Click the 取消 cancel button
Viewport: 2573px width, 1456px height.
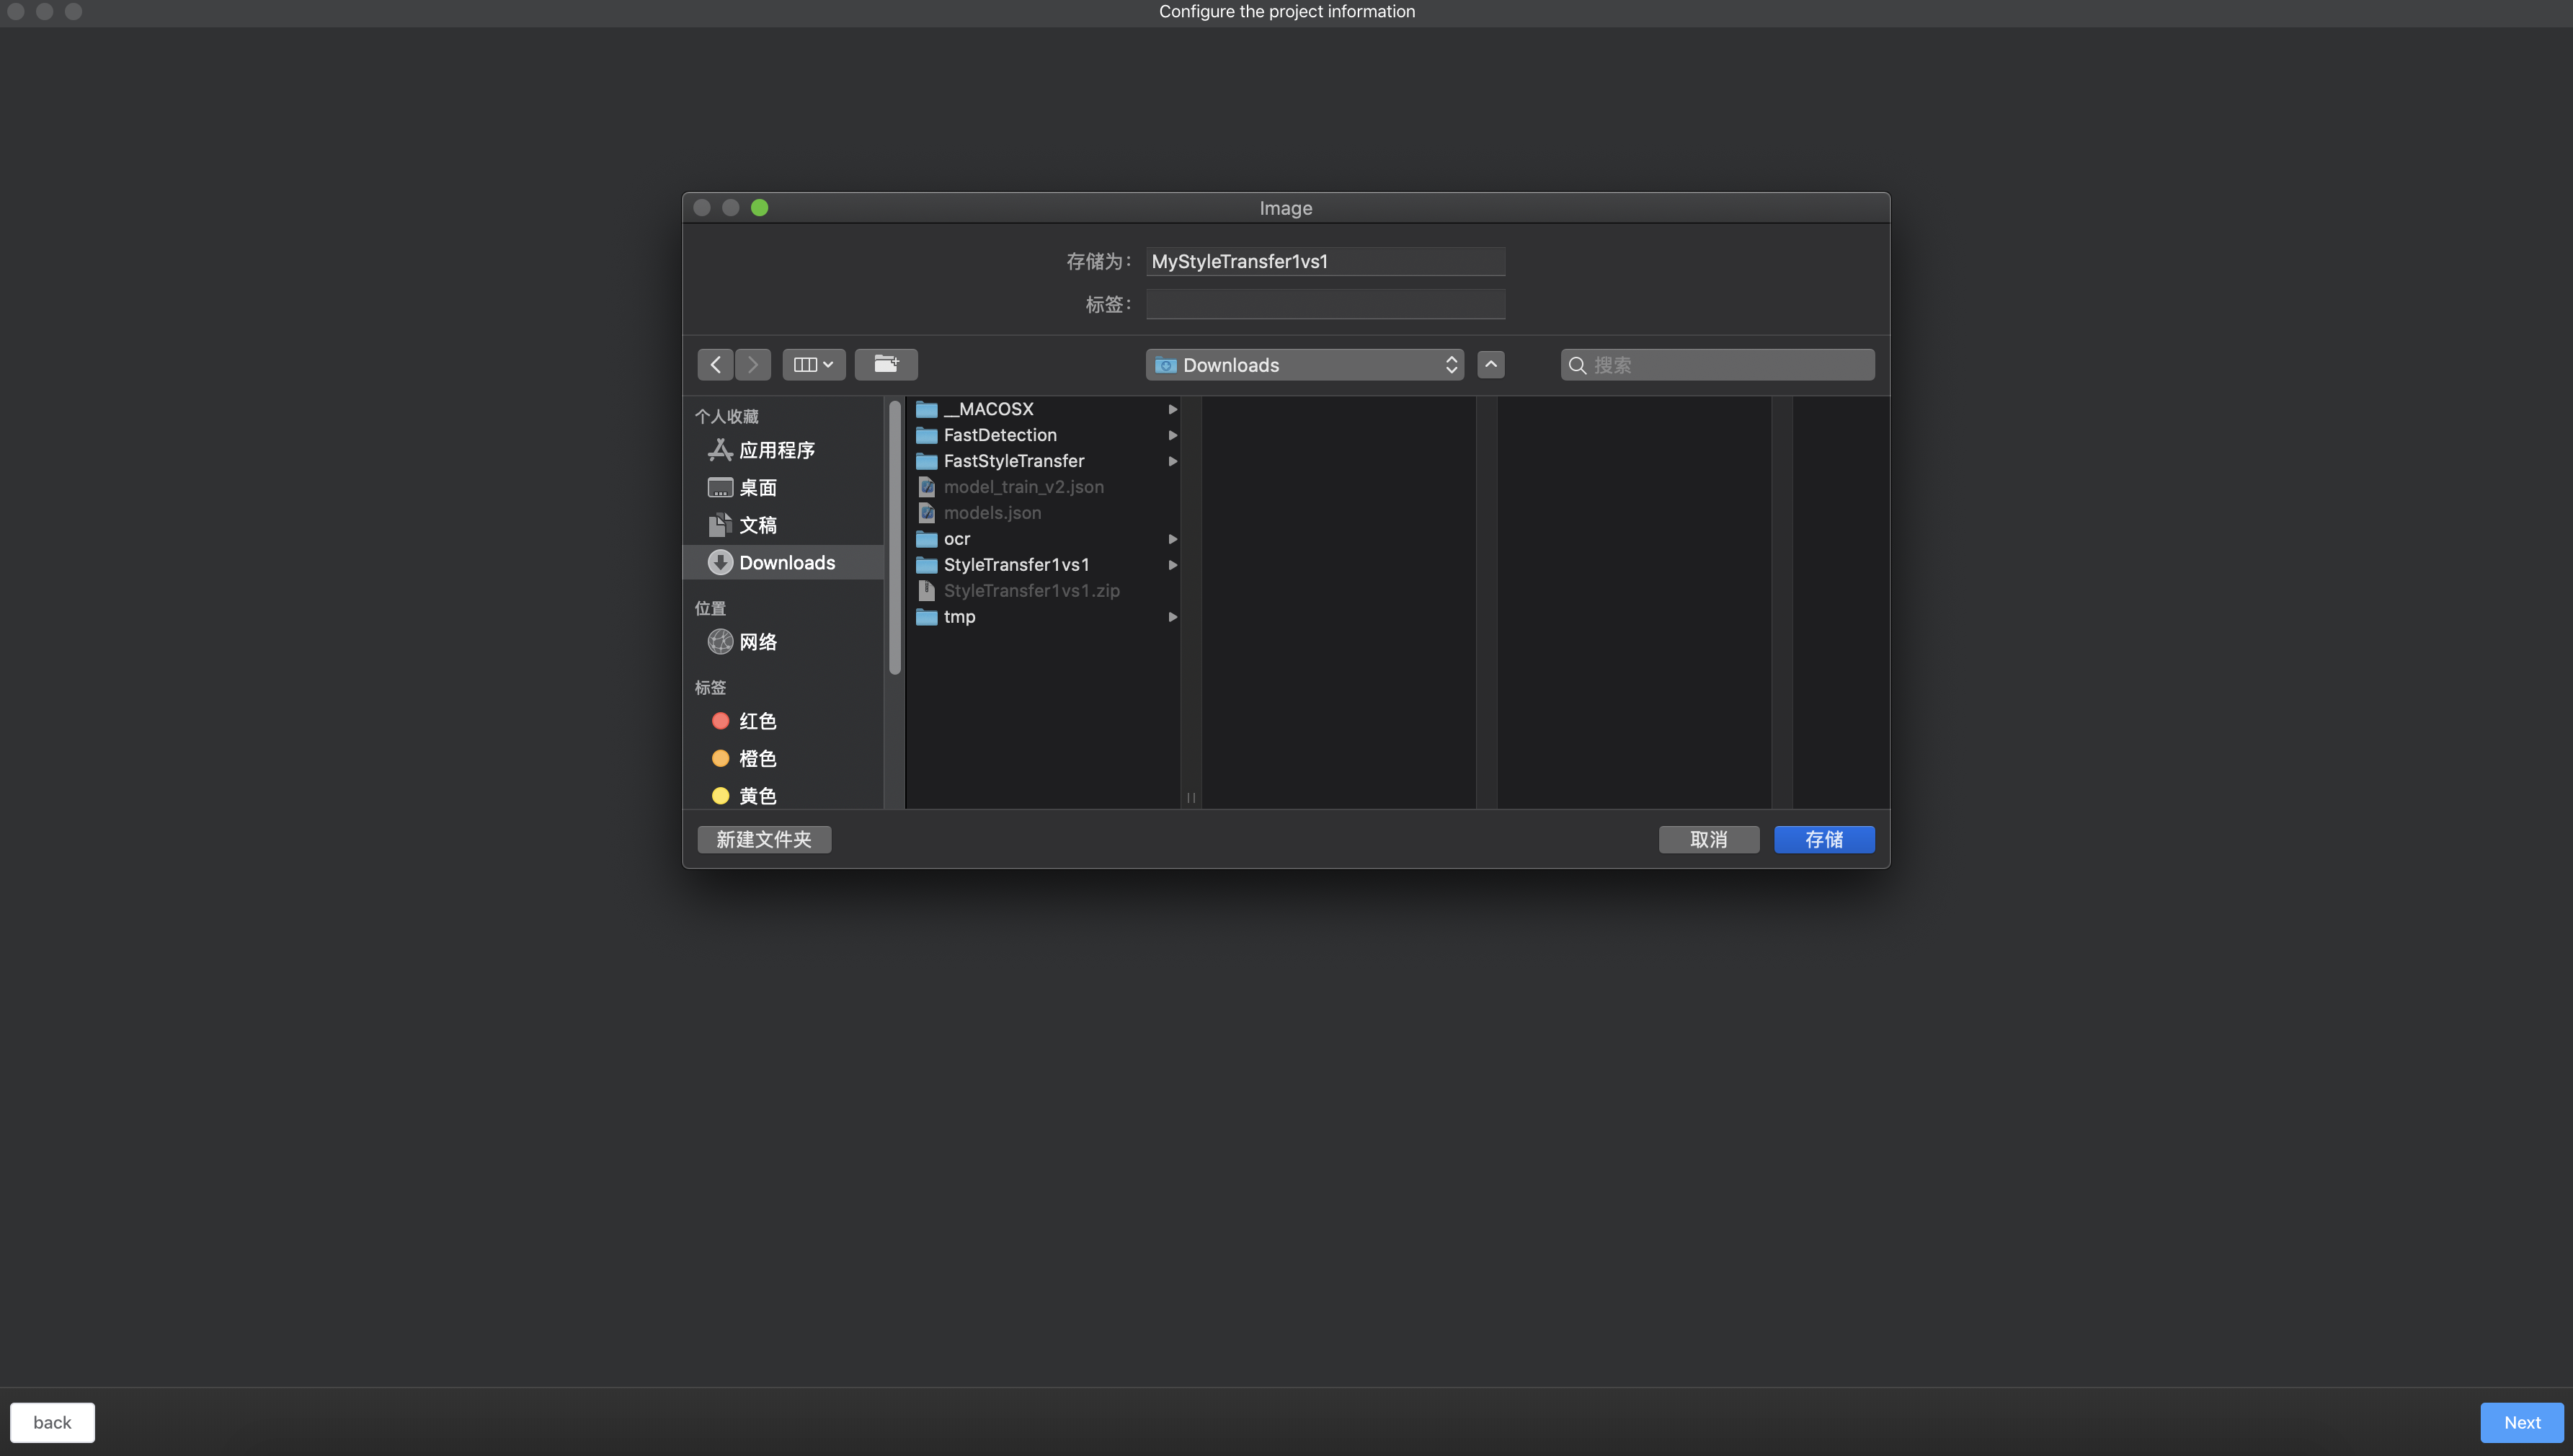(1708, 840)
